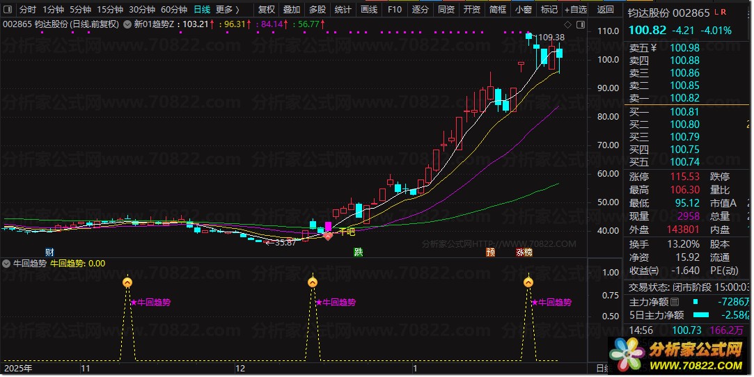Viewport: 754px width, 377px height.
Task: Click the 逐分 toolbar button
Action: (x=421, y=9)
